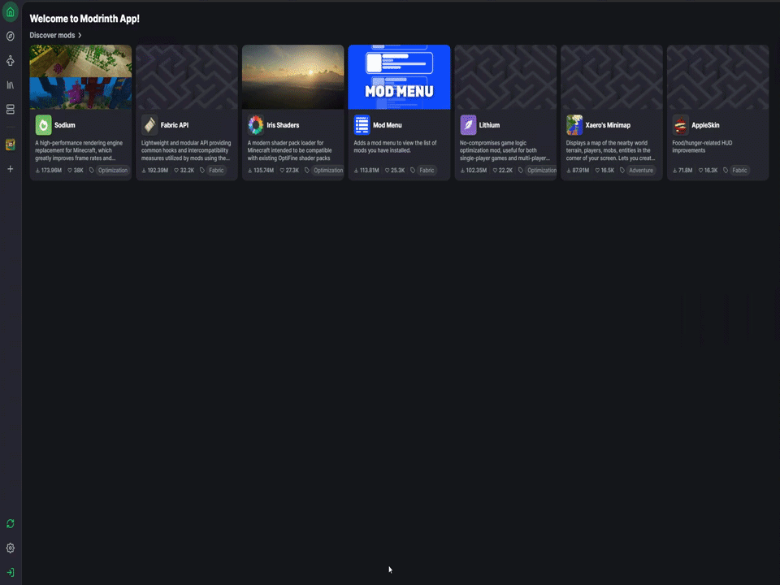
Task: Open the Discover compass icon
Action: coord(11,37)
